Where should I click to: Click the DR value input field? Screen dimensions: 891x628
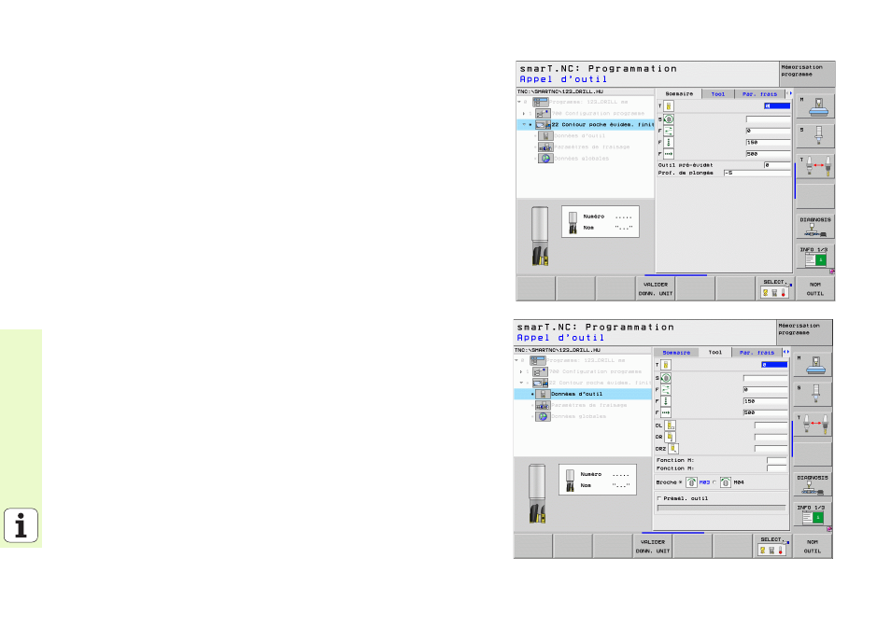[x=771, y=438]
